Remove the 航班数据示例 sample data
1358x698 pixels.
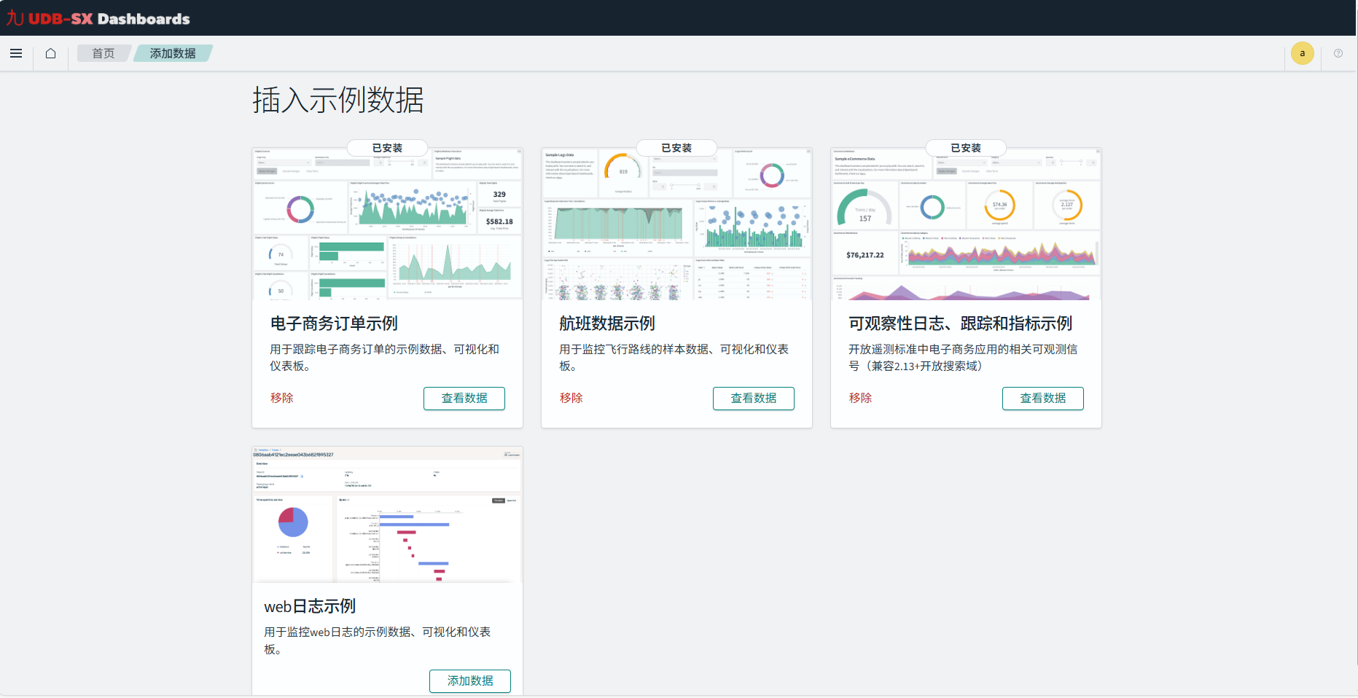coord(571,398)
